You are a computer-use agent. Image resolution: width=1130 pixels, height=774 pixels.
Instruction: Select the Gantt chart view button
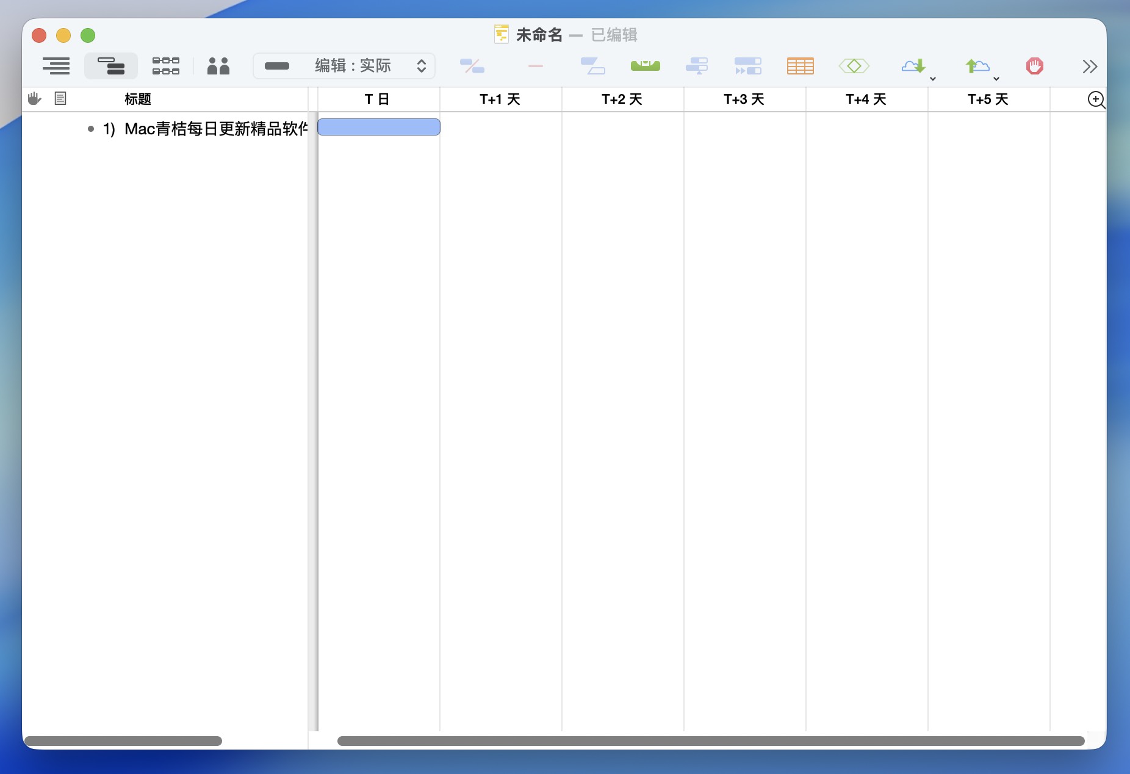(x=110, y=66)
